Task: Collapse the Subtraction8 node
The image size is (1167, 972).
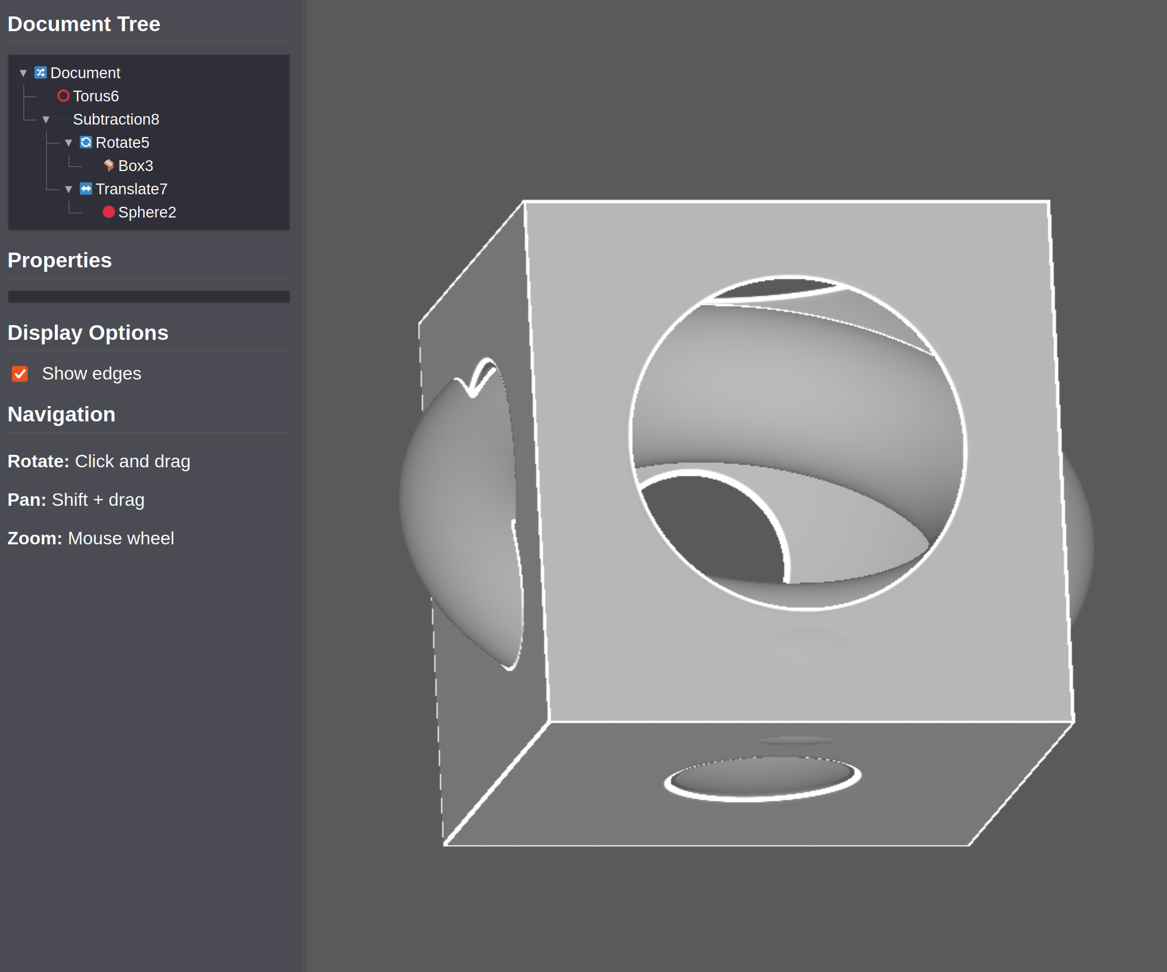Action: tap(46, 120)
